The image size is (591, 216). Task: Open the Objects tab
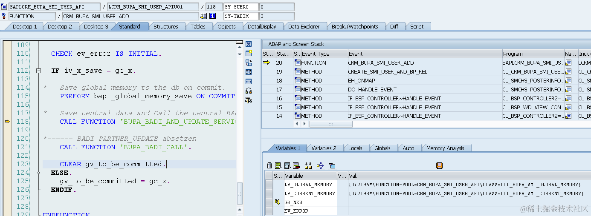point(226,26)
